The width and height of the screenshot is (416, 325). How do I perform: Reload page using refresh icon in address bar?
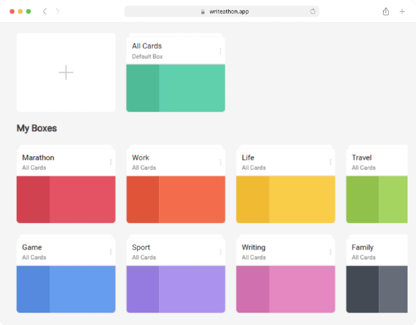(313, 12)
